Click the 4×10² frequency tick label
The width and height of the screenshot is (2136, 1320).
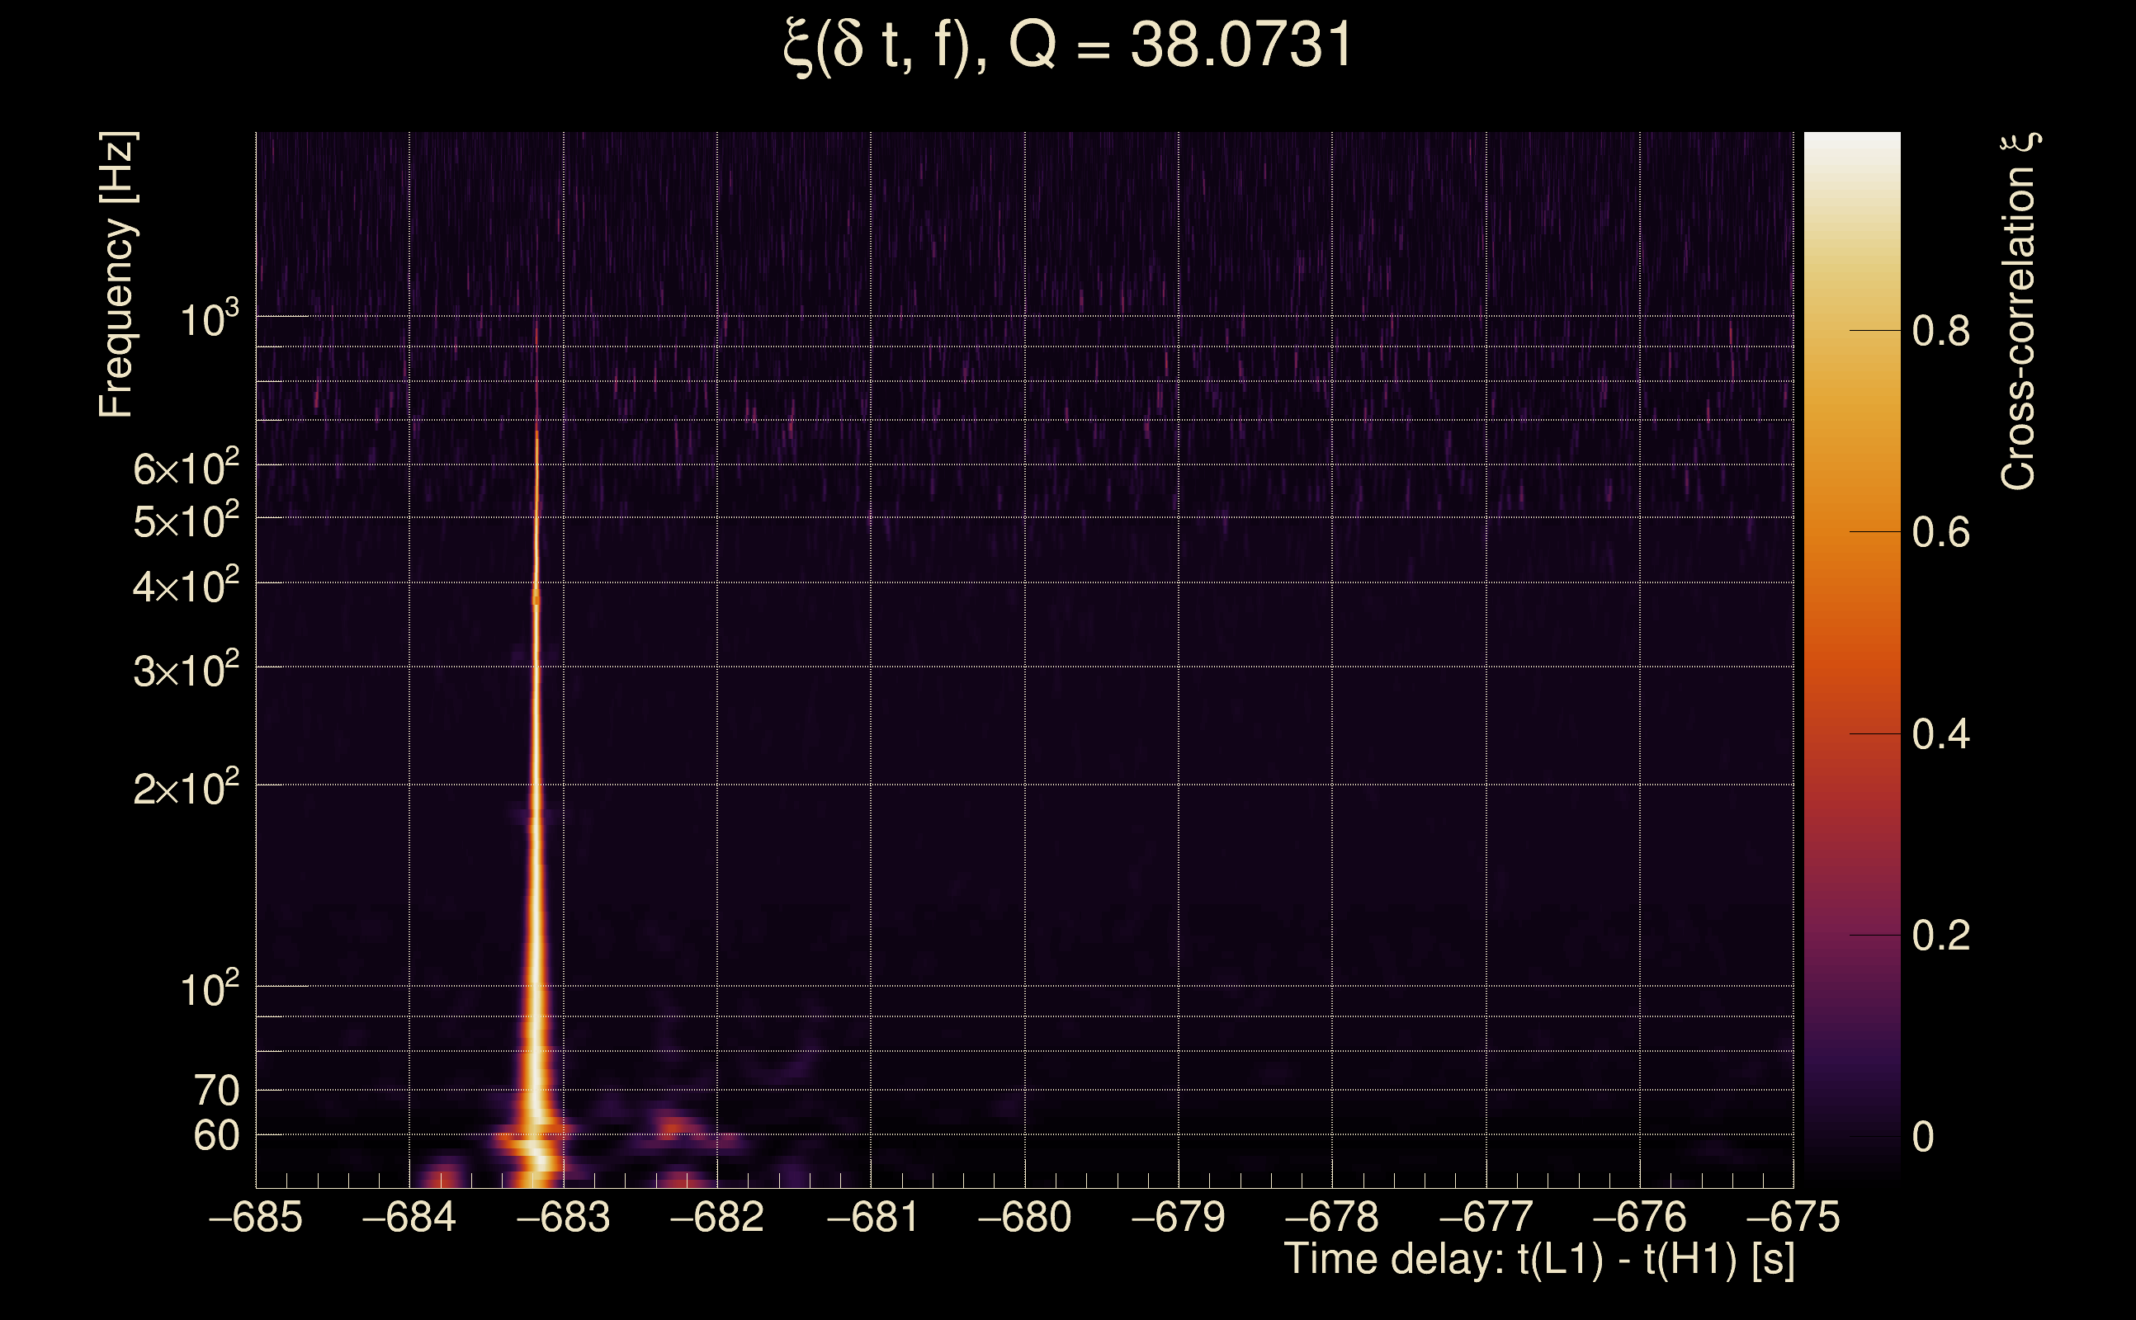(185, 586)
